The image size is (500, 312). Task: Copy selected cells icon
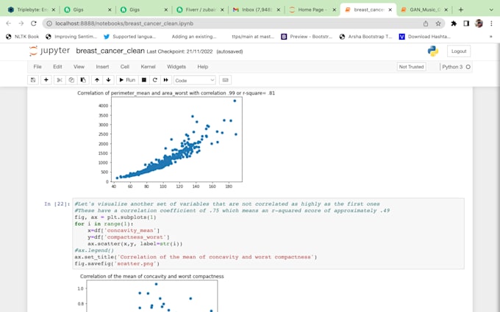71,80
